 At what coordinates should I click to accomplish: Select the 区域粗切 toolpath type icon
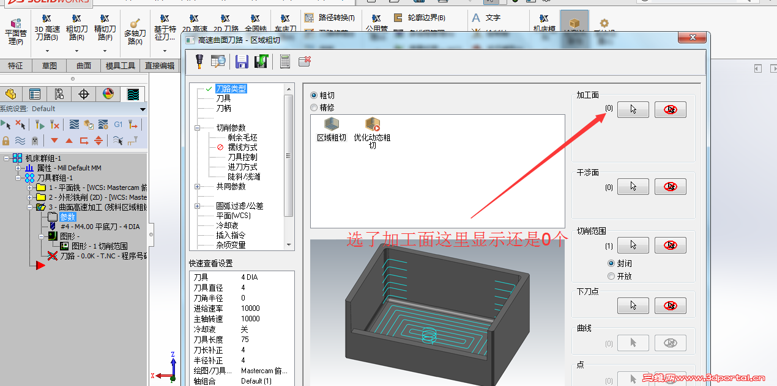pyautogui.click(x=332, y=130)
